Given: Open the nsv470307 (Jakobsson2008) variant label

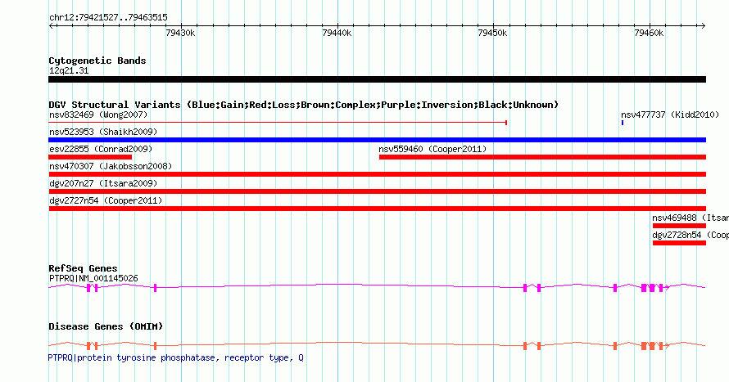Looking at the screenshot, I should pyautogui.click(x=111, y=166).
